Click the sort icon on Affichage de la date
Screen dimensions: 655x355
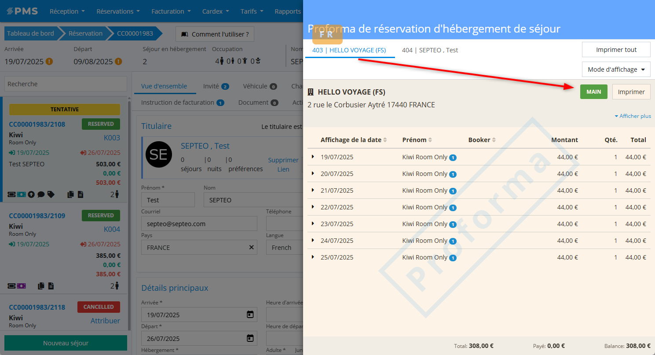pyautogui.click(x=385, y=140)
